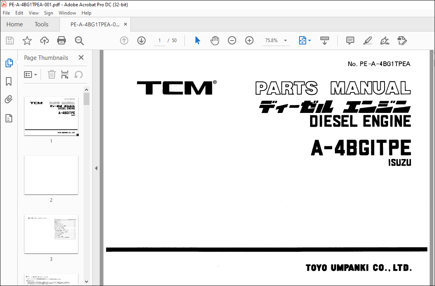Open thumbnails options list dropdown

coord(30,75)
